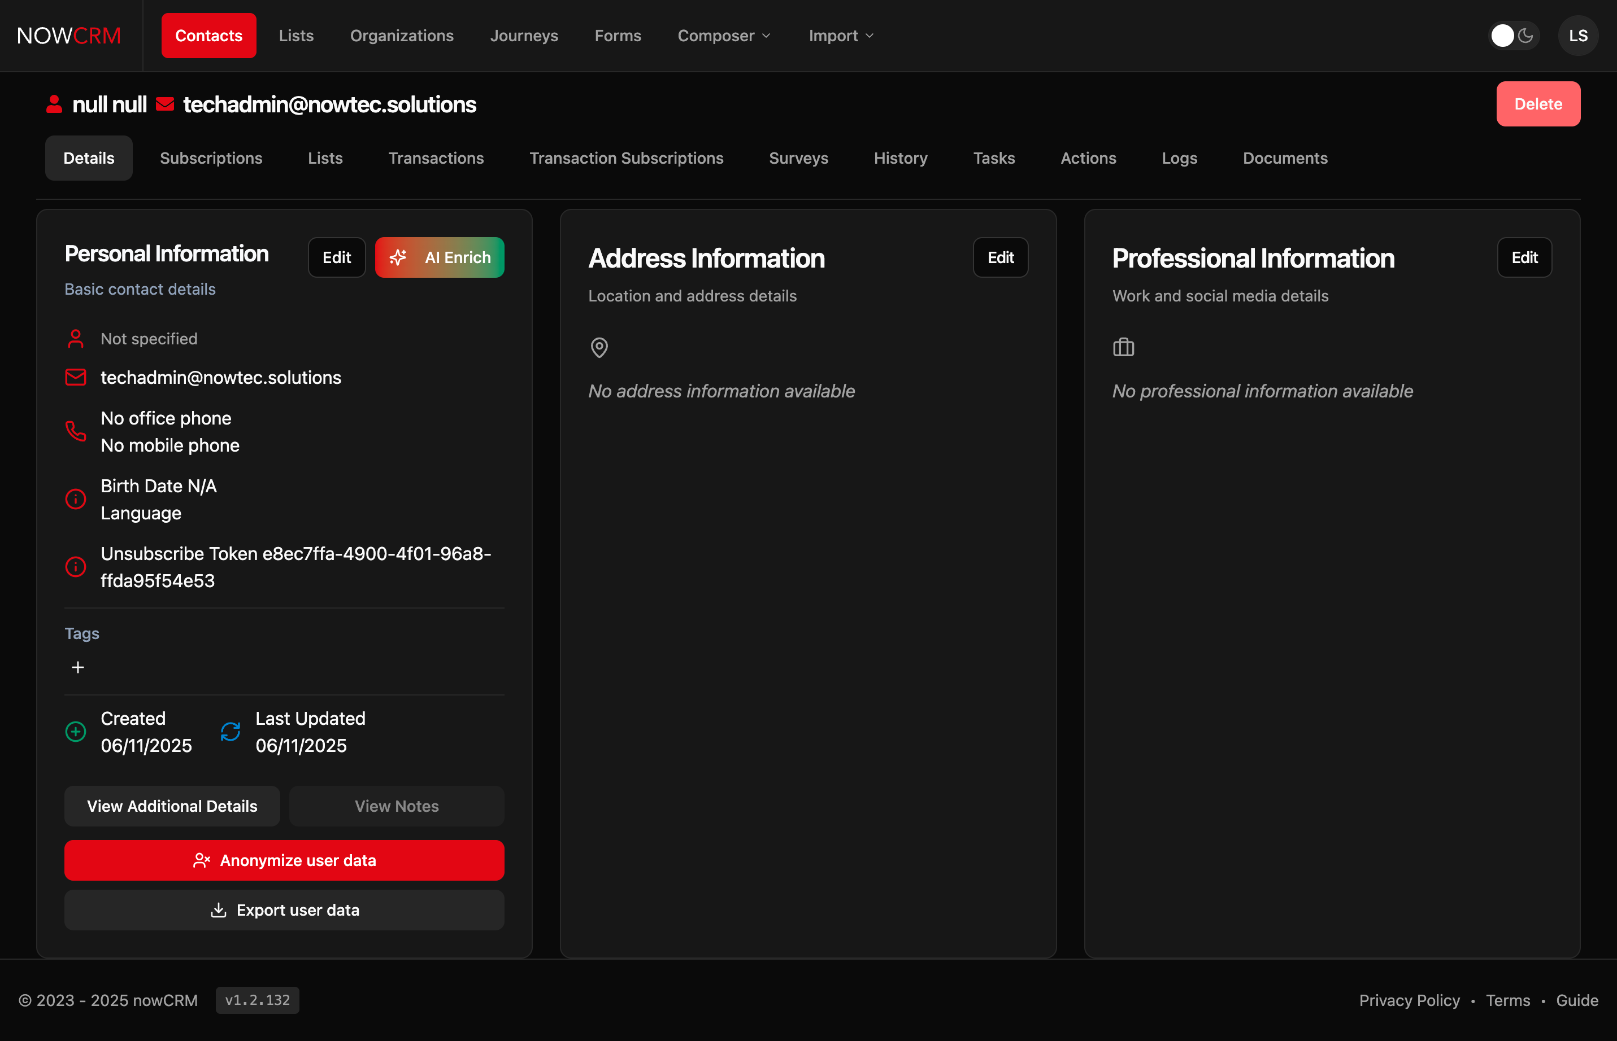
Task: Click the green plus icon beside Created date
Action: coord(75,732)
